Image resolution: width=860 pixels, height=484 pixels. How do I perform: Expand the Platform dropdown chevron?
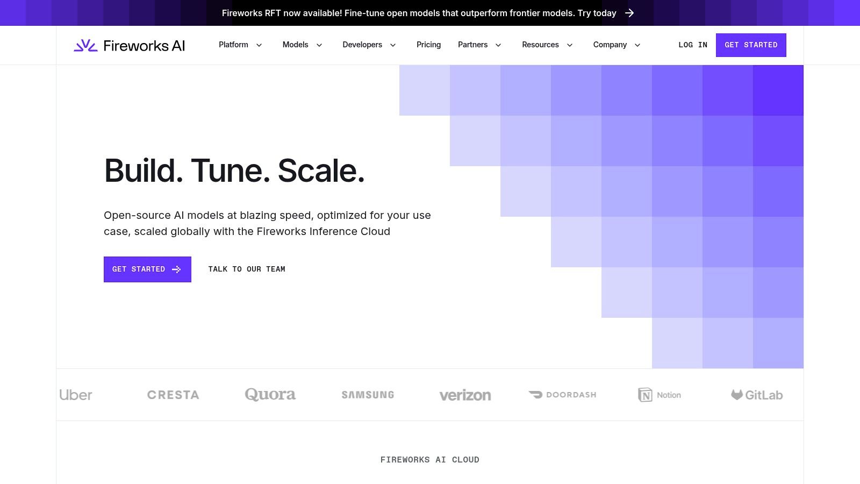coord(259,45)
